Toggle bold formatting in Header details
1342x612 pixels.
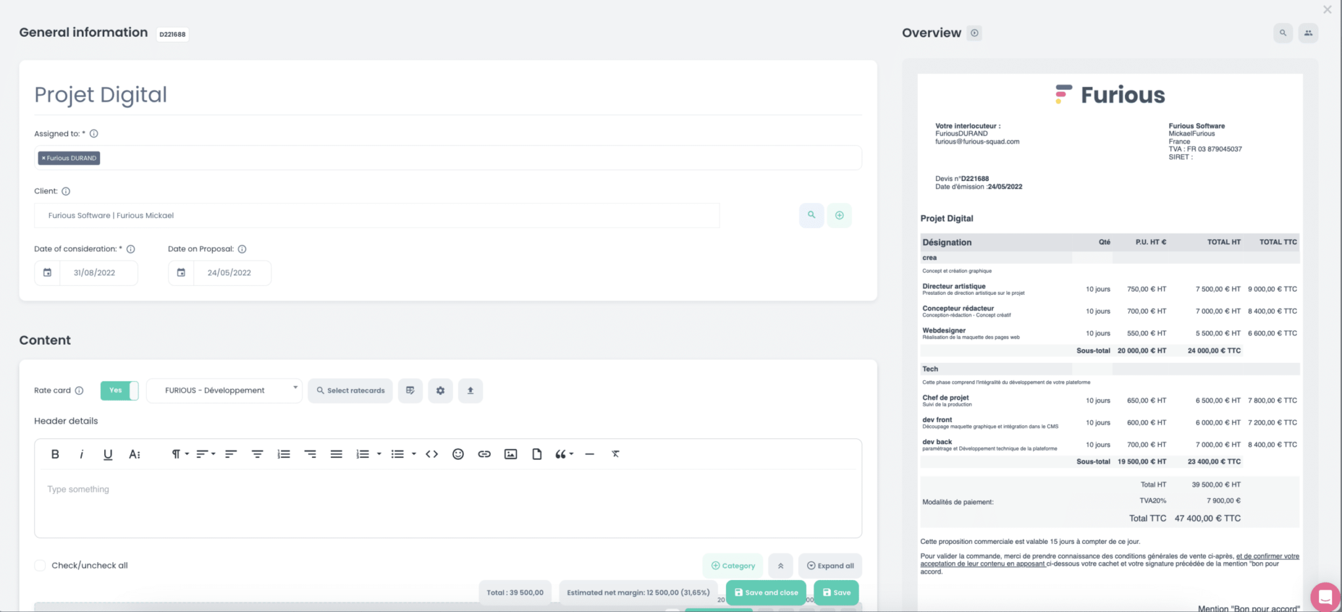[55, 453]
